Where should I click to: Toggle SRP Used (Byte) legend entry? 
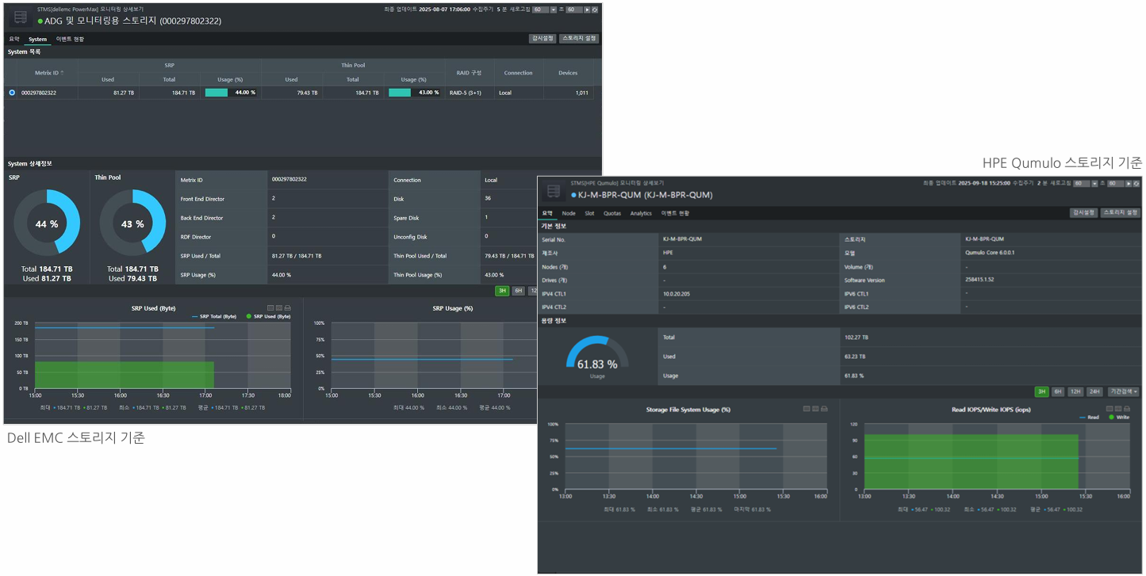click(268, 316)
